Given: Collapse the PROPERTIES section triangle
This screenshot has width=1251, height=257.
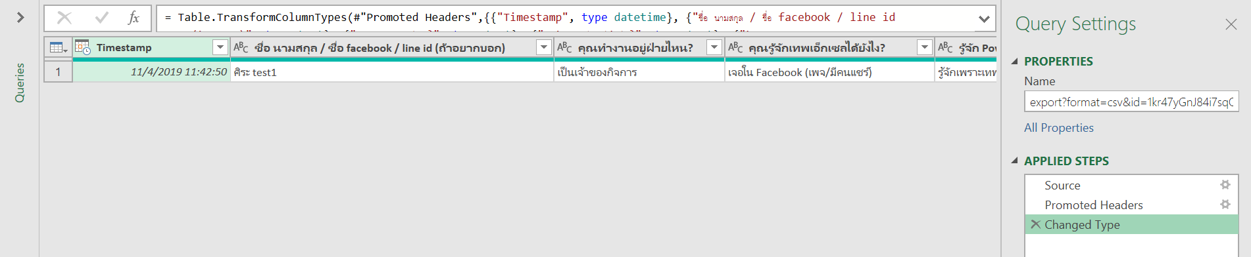Looking at the screenshot, I should click(1015, 61).
